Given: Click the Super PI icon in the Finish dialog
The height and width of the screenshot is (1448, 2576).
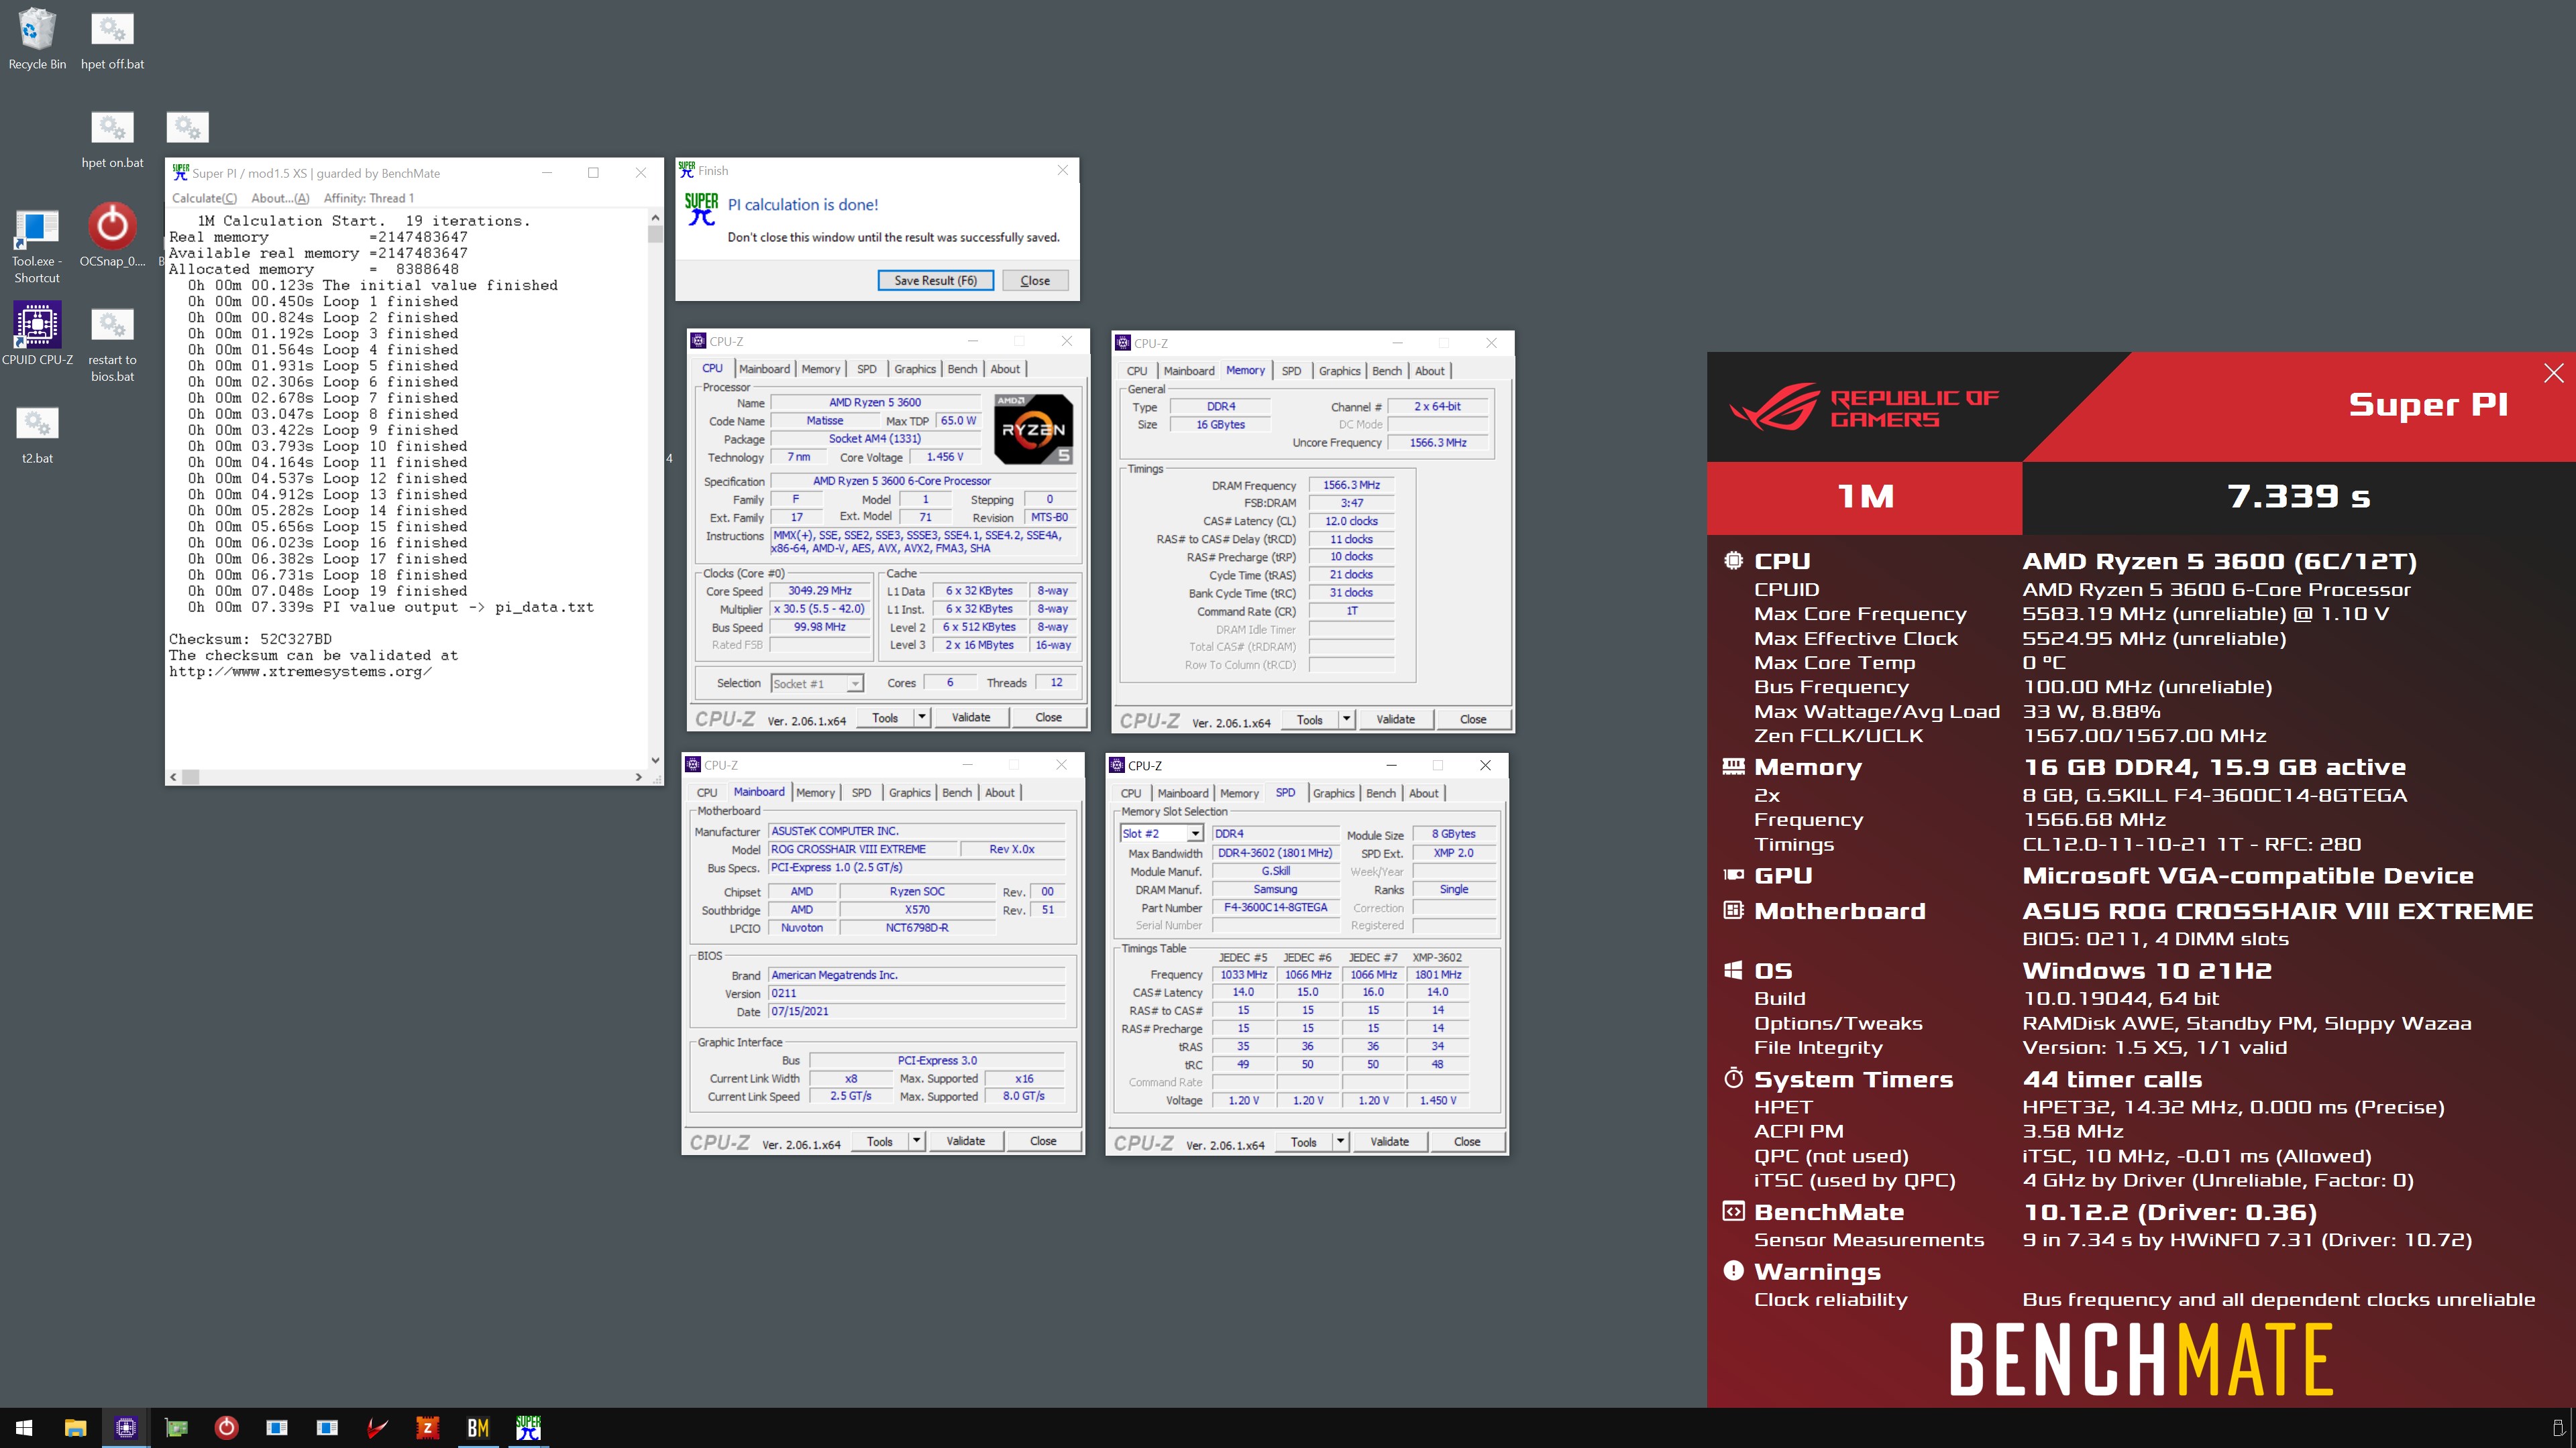Looking at the screenshot, I should (701, 209).
